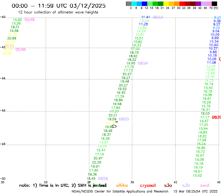221x194 pixels.
Task: Click the yellow swatch in the legend bar
Action: tap(166, 4)
